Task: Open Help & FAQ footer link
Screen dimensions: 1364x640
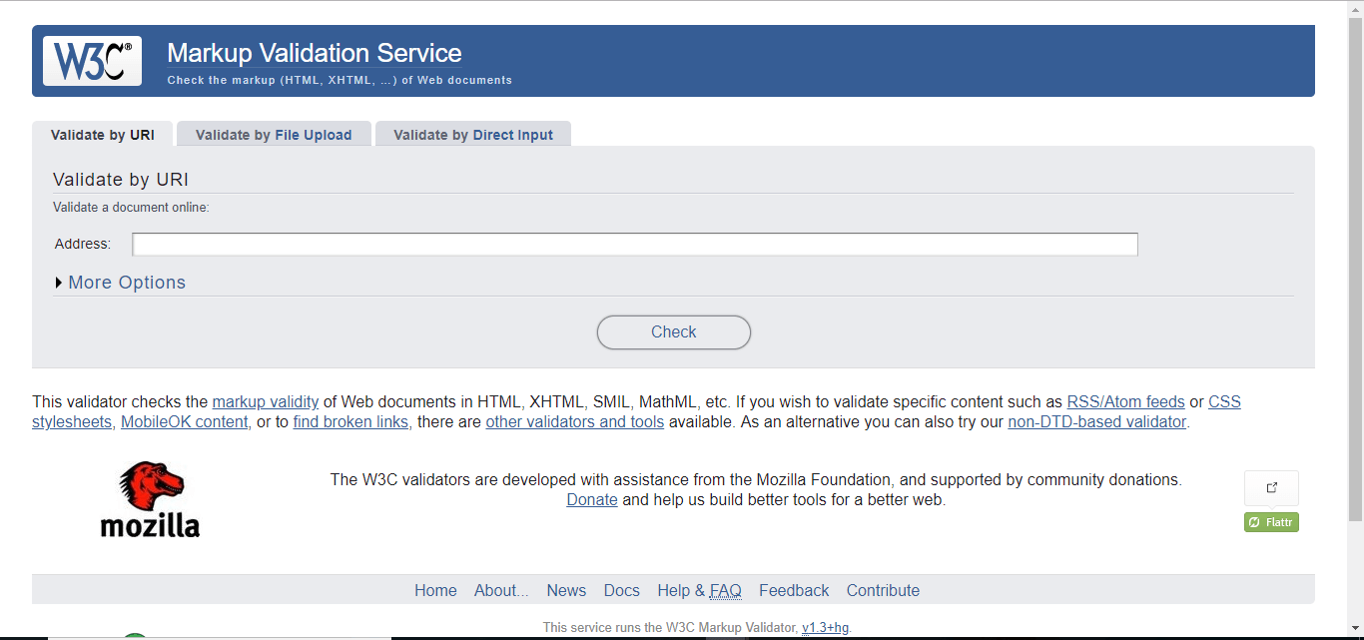Action: [x=699, y=590]
